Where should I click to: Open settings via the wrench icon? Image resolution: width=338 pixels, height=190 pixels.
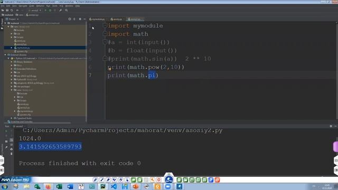click(61, 10)
